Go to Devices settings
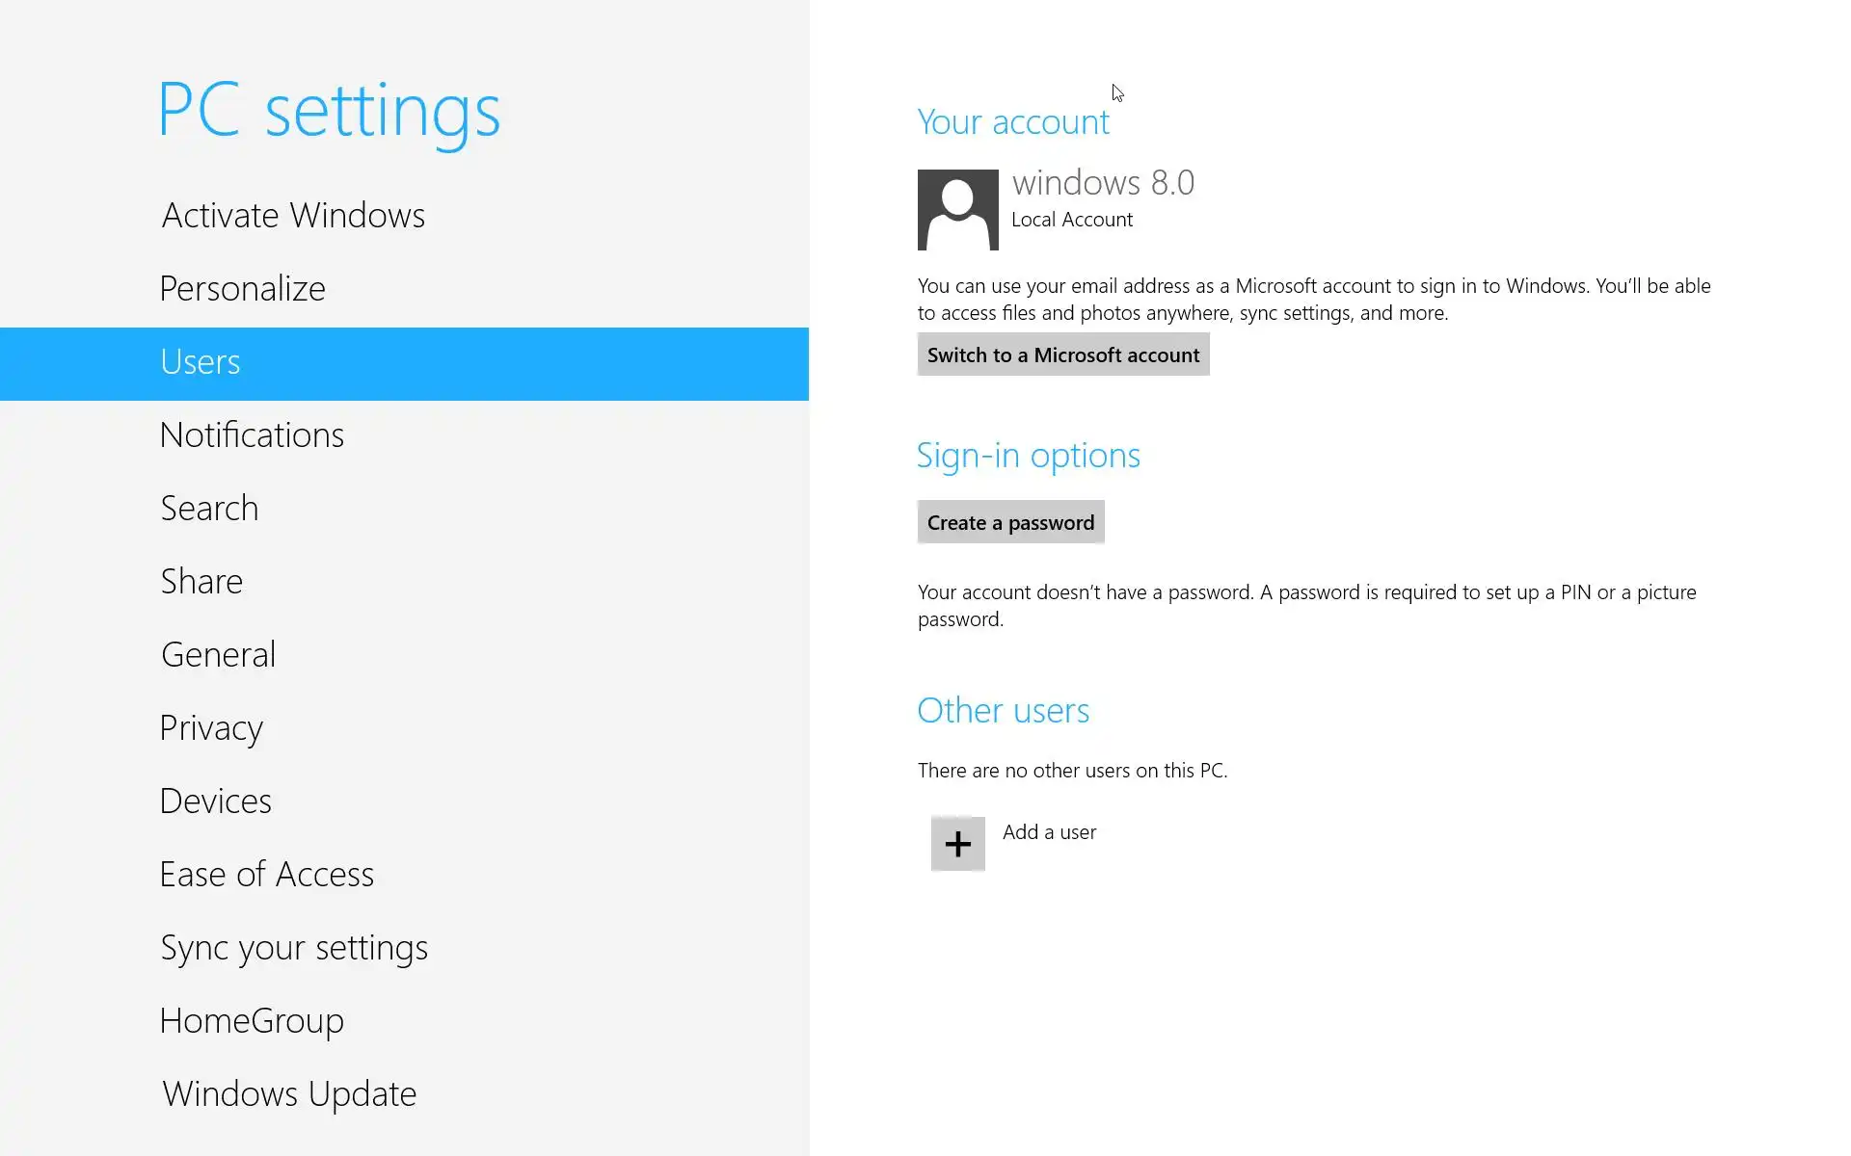1851x1156 pixels. coord(216,801)
